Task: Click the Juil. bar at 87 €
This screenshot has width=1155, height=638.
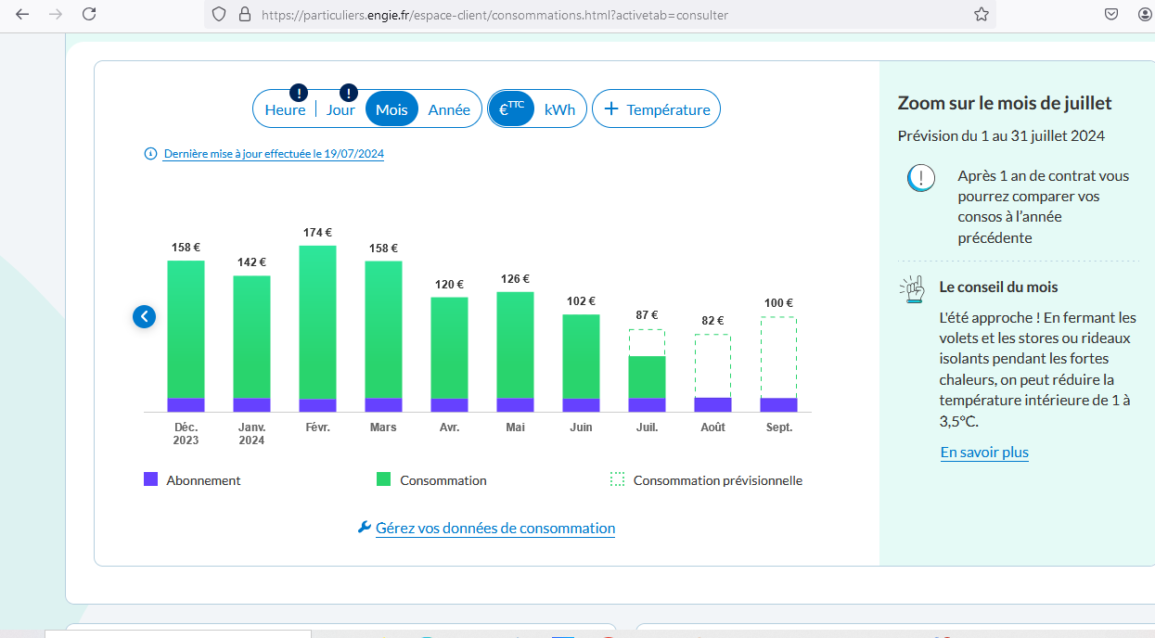Action: pyautogui.click(x=647, y=370)
